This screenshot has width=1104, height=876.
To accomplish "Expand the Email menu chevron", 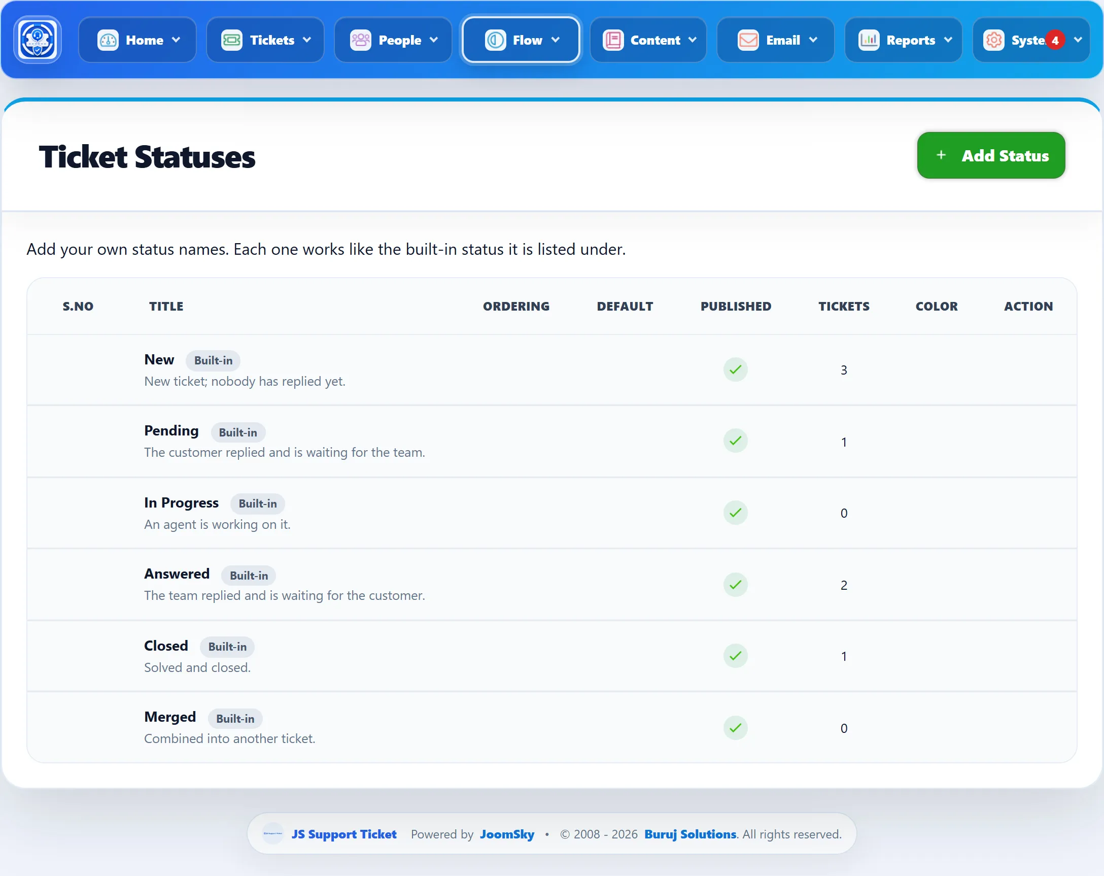I will pos(813,40).
